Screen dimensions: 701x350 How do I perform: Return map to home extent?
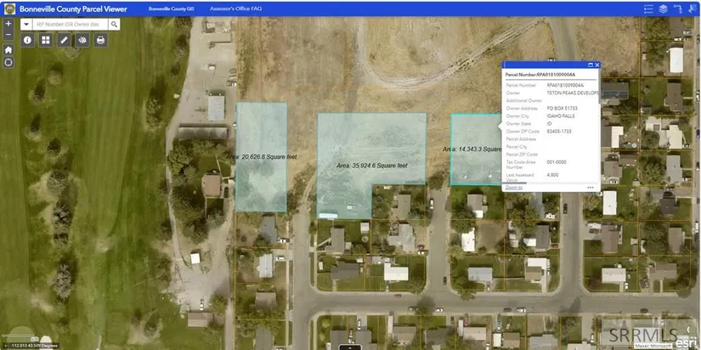[8, 50]
